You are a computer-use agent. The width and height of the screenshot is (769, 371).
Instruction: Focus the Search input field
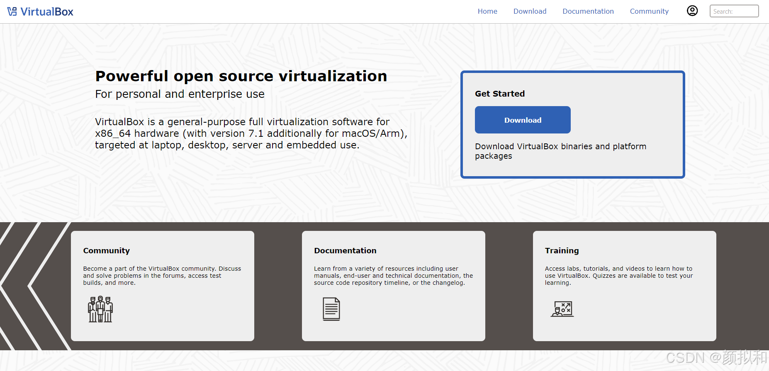pyautogui.click(x=734, y=11)
